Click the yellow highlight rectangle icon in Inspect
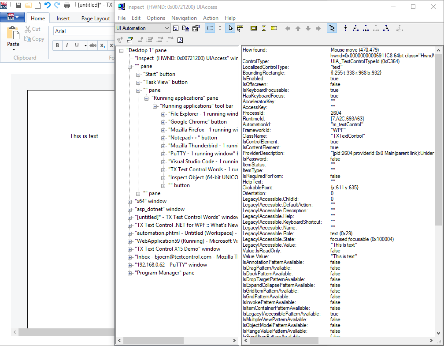 (x=254, y=28)
